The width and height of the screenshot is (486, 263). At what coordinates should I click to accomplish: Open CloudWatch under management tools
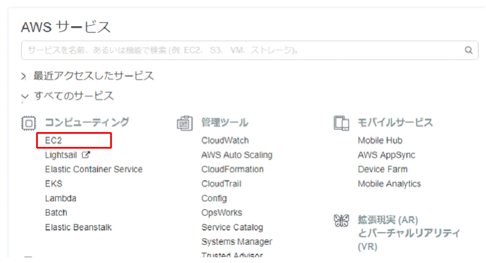click(225, 141)
